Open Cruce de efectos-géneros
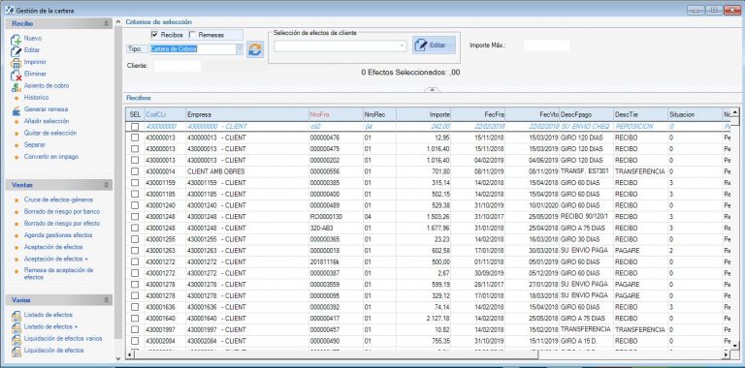Screen dimensions: 745x368 point(59,199)
